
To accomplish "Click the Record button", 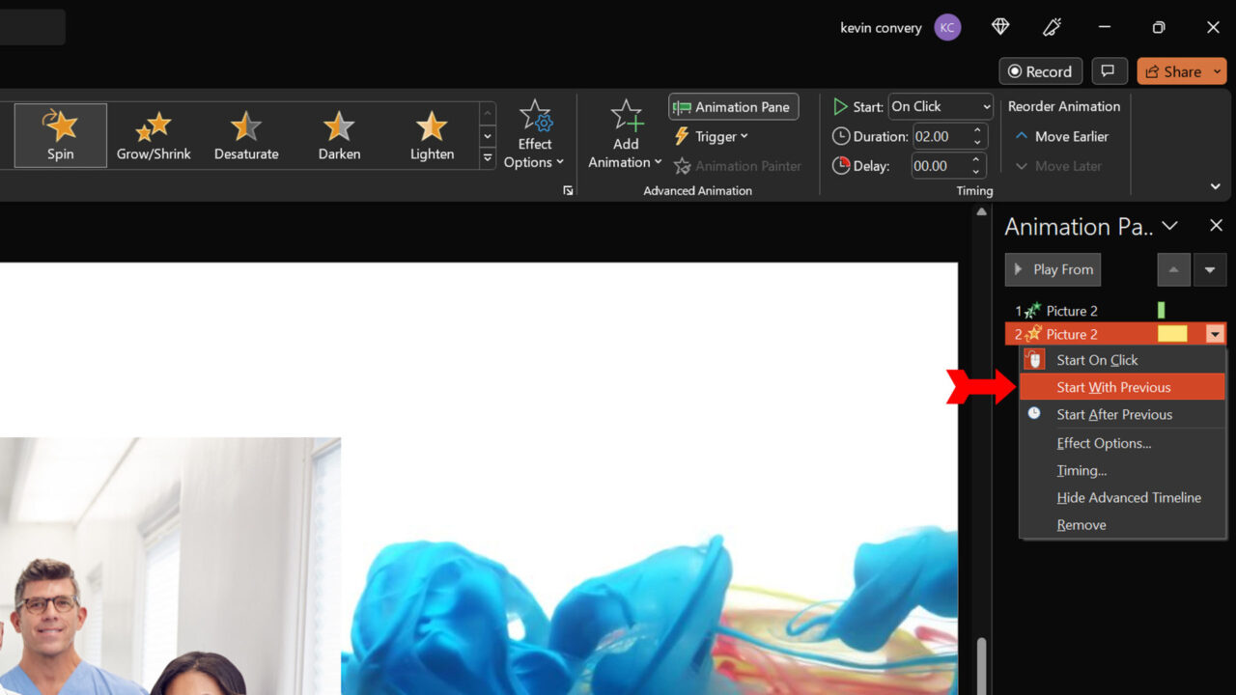I will 1040,70.
